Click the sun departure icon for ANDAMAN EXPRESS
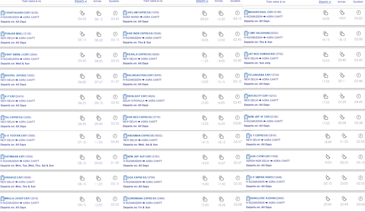365x212 pixels. (204, 136)
